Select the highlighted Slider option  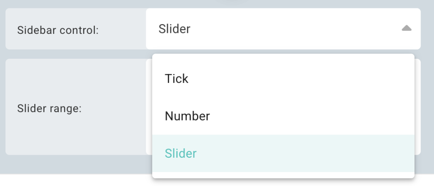tap(181, 153)
